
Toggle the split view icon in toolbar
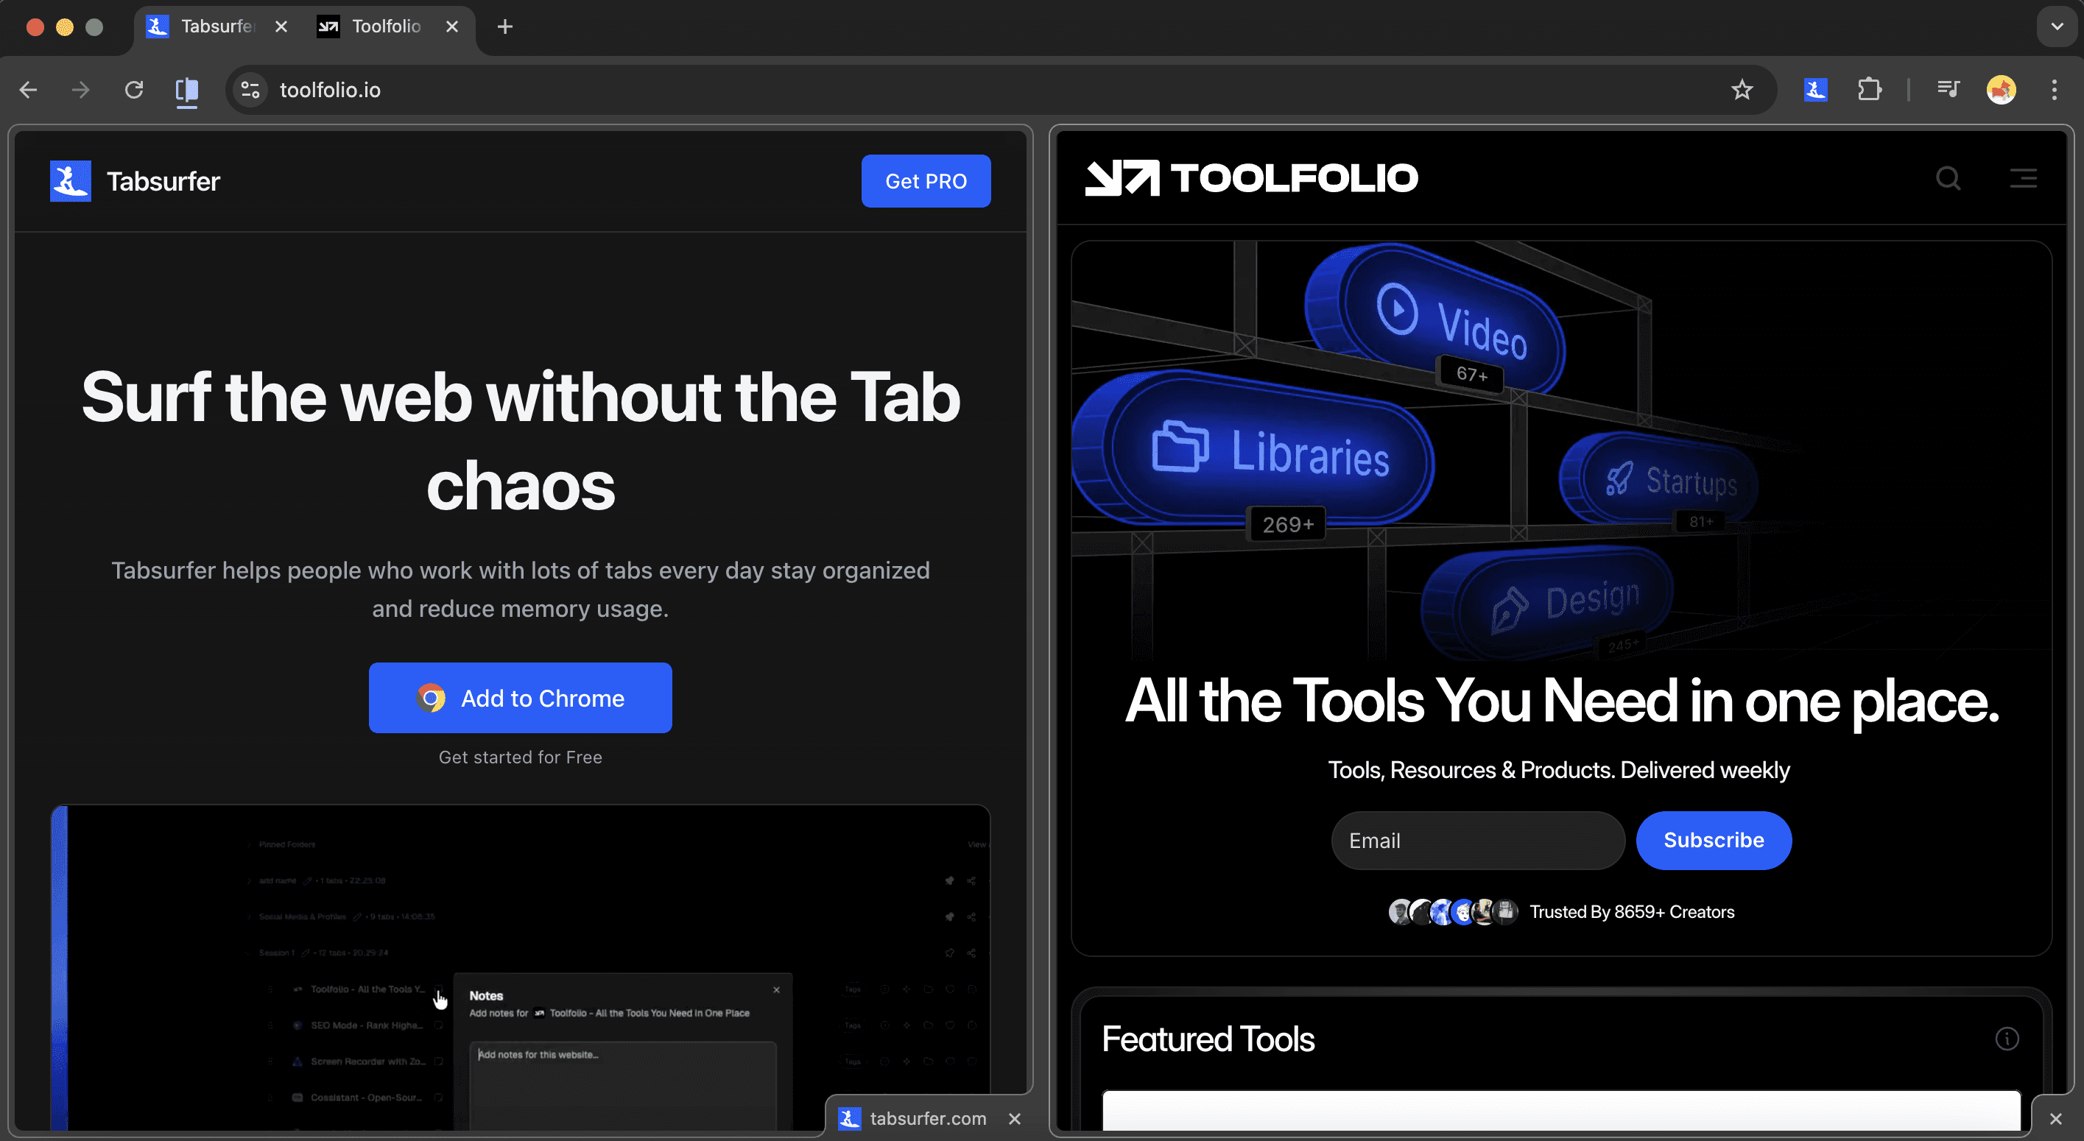click(x=187, y=90)
